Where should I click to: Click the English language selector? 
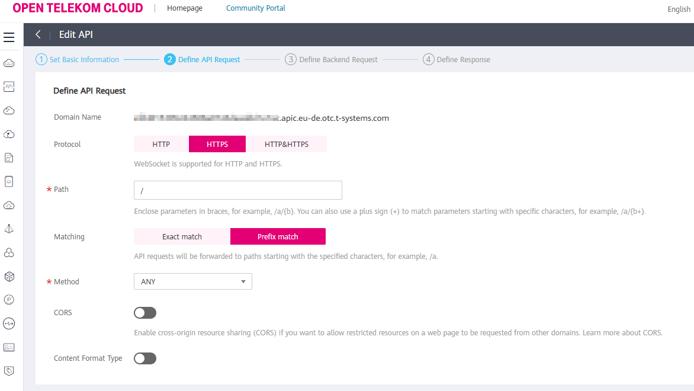(x=678, y=9)
